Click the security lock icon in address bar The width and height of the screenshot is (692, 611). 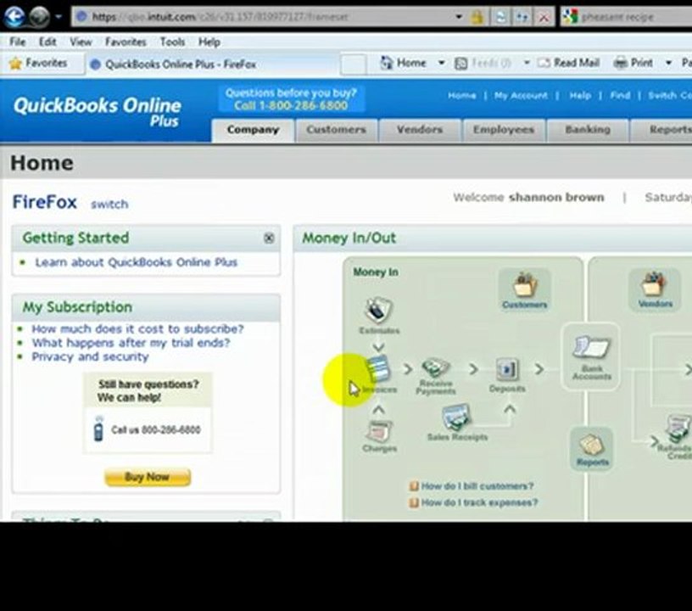[x=477, y=17]
